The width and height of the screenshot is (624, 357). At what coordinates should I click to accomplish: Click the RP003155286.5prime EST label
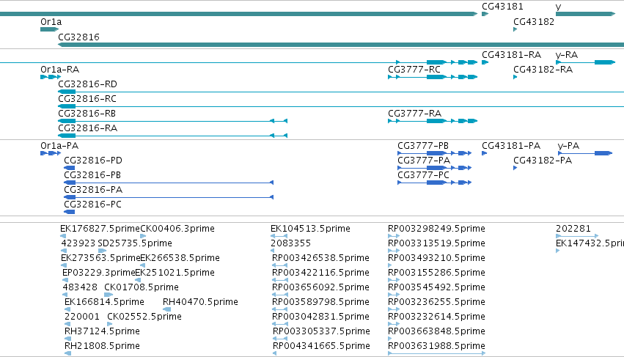[436, 273]
